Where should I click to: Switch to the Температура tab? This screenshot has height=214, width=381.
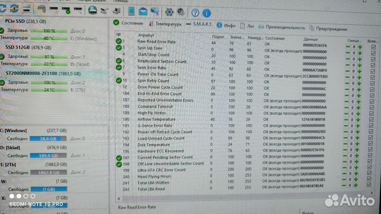165,24
